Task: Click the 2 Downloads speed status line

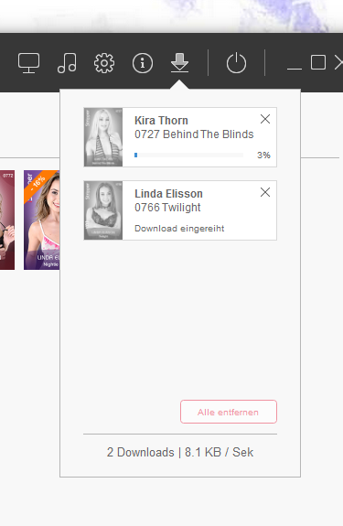Action: click(180, 452)
